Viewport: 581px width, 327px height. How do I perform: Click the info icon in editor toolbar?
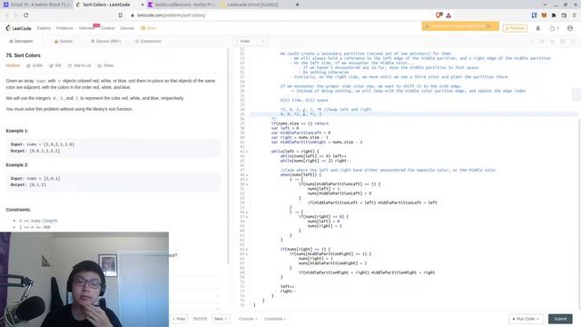(531, 41)
